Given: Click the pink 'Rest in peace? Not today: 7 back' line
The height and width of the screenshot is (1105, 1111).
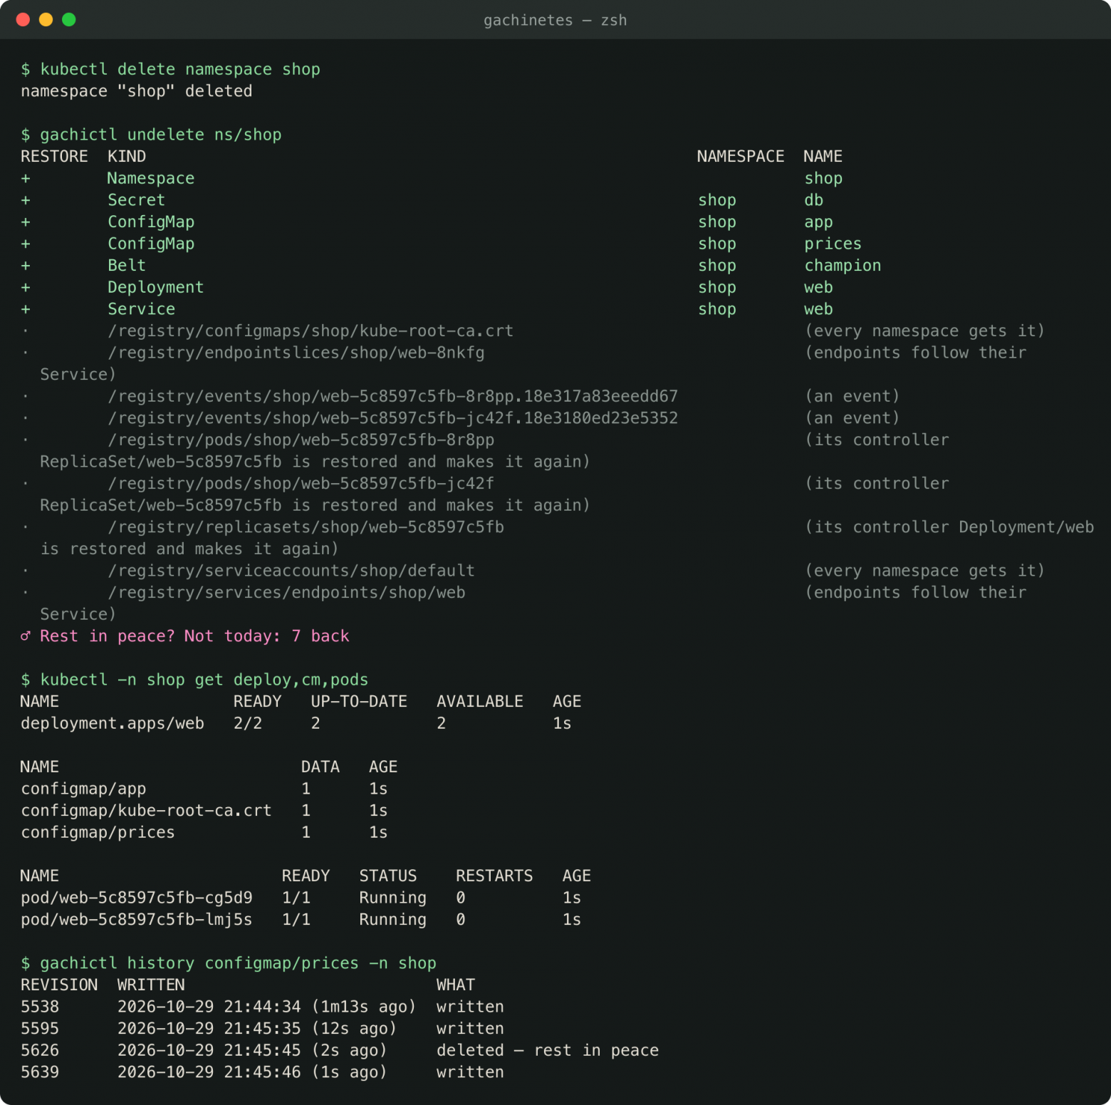Looking at the screenshot, I should coord(185,636).
